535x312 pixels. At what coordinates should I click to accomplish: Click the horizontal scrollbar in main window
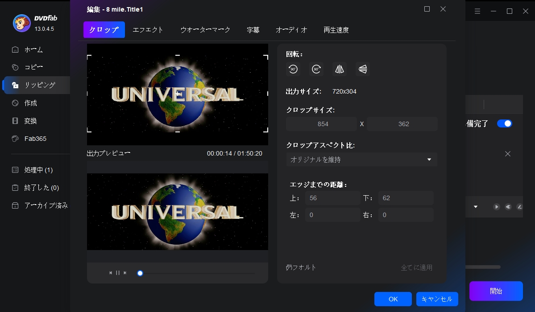(x=483, y=267)
